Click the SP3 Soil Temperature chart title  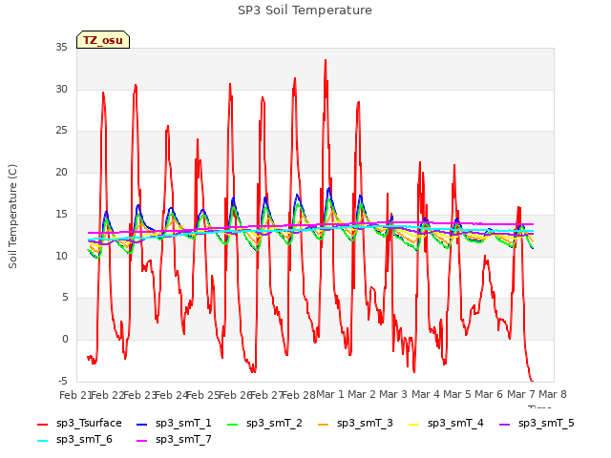(x=305, y=10)
